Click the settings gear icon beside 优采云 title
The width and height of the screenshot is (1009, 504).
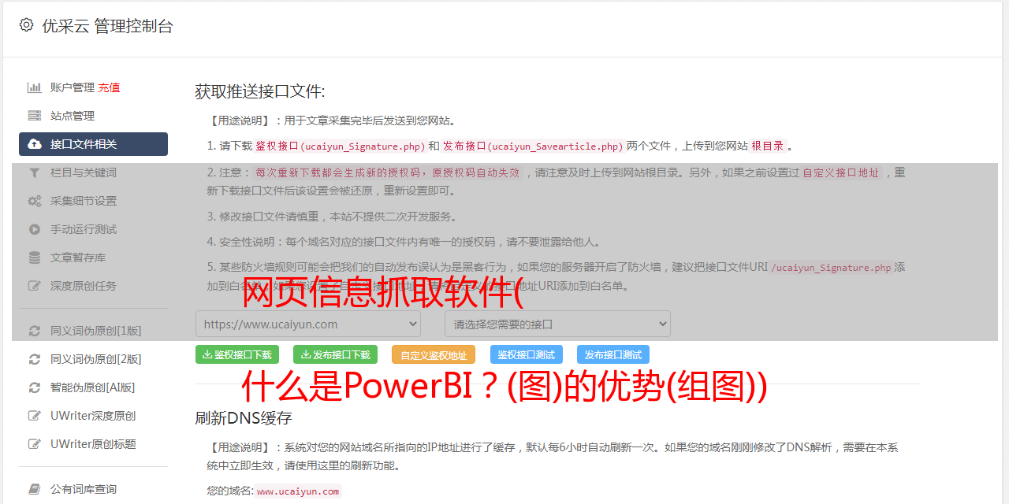tap(27, 25)
